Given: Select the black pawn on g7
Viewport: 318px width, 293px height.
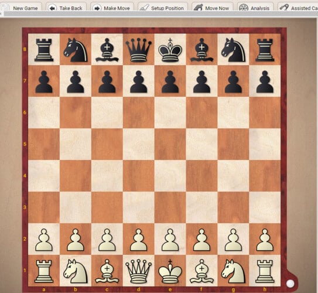Looking at the screenshot, I should click(x=233, y=81).
